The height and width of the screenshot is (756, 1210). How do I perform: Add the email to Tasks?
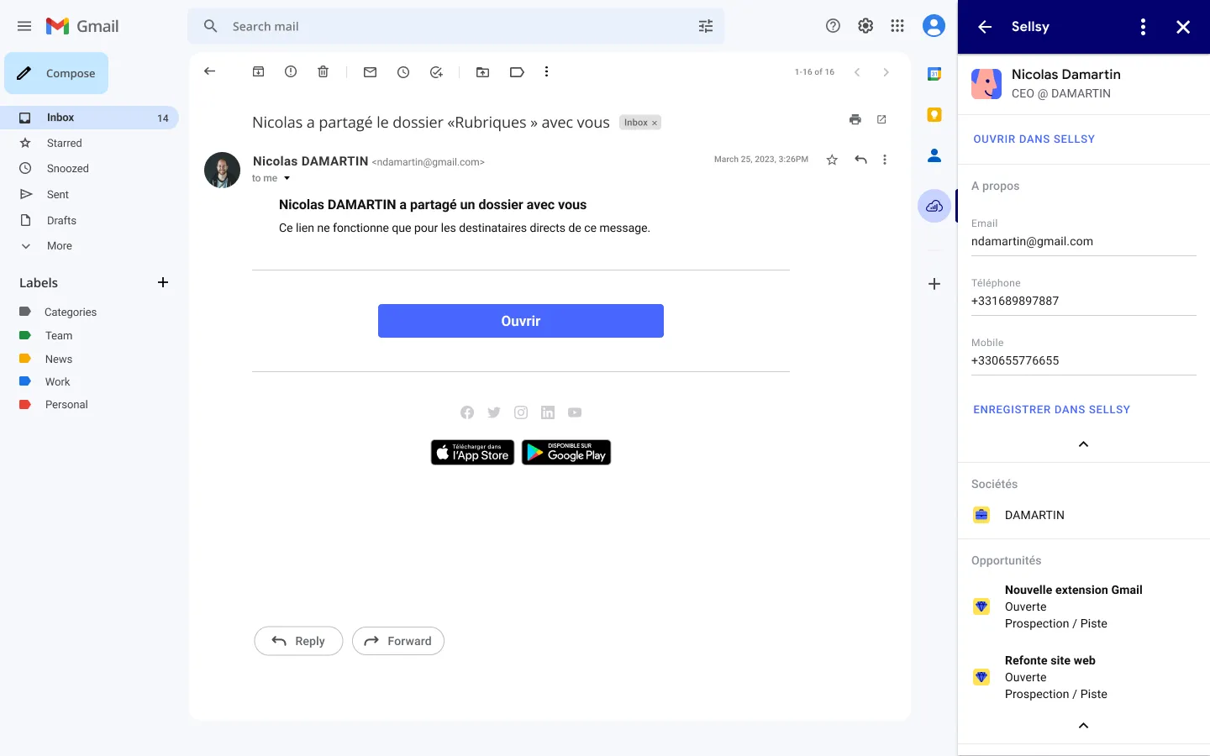(x=436, y=72)
